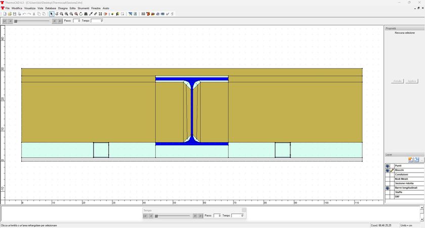This screenshot has height=228, width=425.
Task: Click the orange layer icon in Layer panel
Action: [411, 160]
